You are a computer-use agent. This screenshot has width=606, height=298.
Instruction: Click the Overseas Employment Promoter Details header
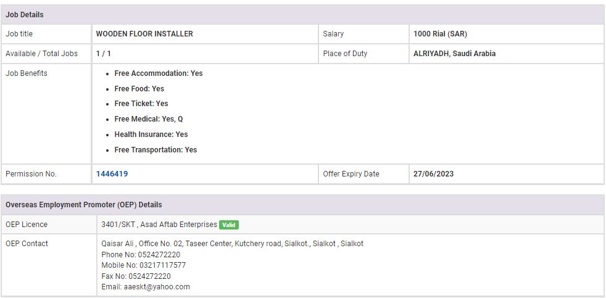pos(84,204)
